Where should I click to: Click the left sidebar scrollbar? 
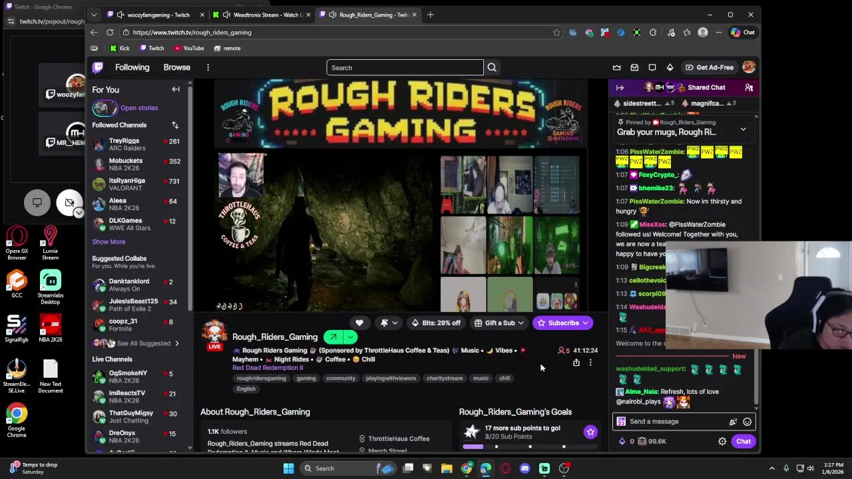(190, 200)
